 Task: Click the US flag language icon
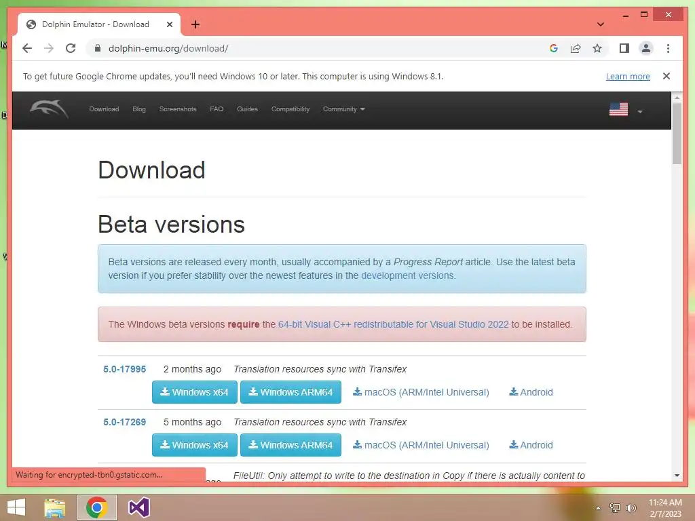[x=618, y=109]
